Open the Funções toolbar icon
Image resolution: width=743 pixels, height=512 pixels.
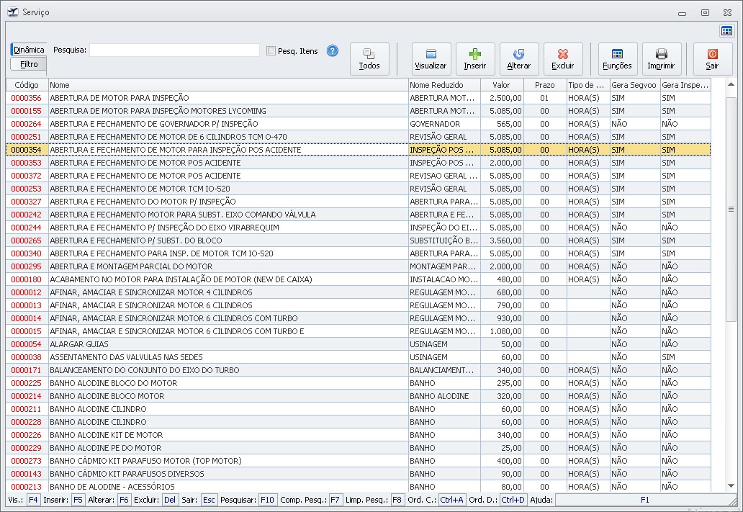point(617,58)
